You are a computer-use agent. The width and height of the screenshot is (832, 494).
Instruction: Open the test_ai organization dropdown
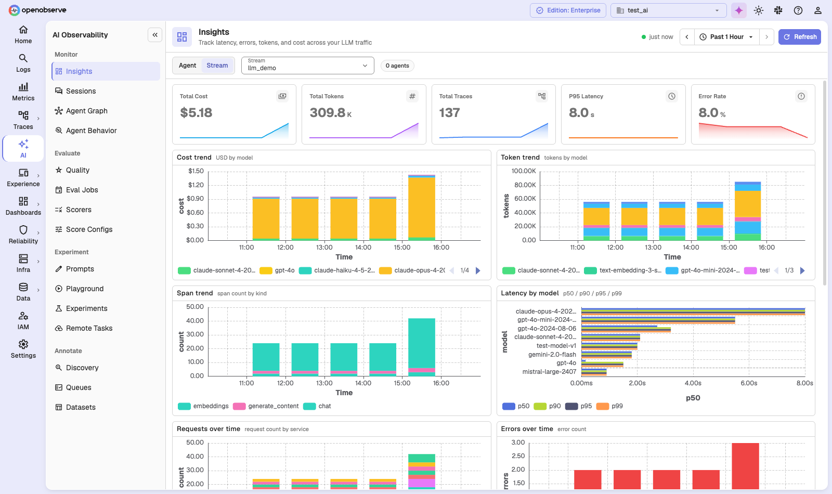pyautogui.click(x=668, y=10)
